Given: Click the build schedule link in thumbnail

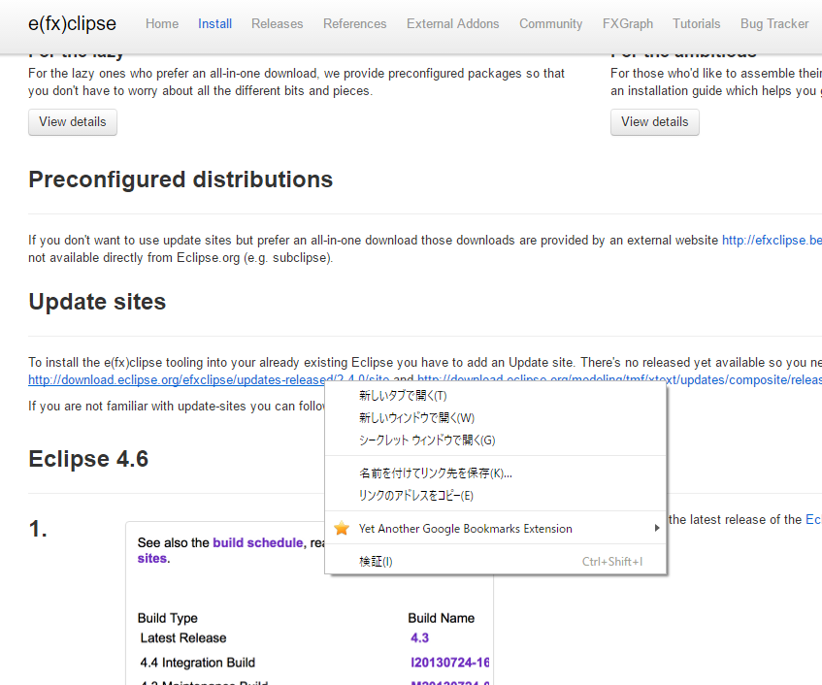Looking at the screenshot, I should click(x=257, y=543).
